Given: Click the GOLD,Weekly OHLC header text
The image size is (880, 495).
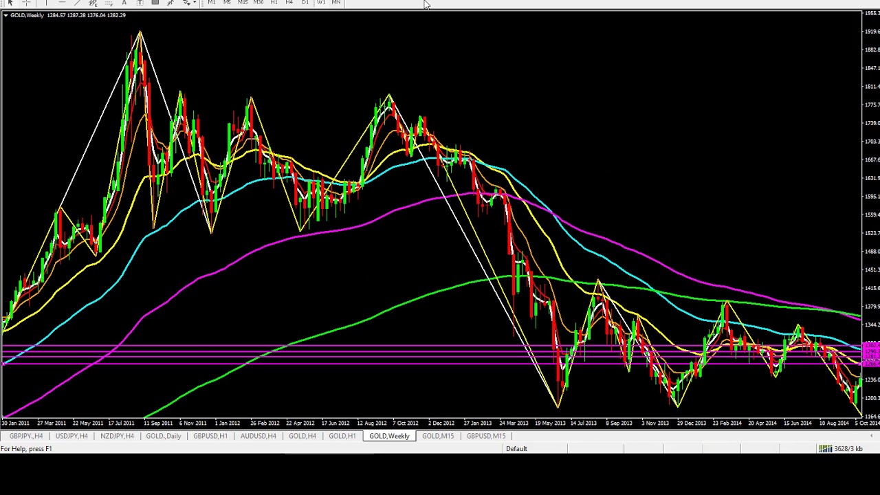Looking at the screenshot, I should click(68, 15).
